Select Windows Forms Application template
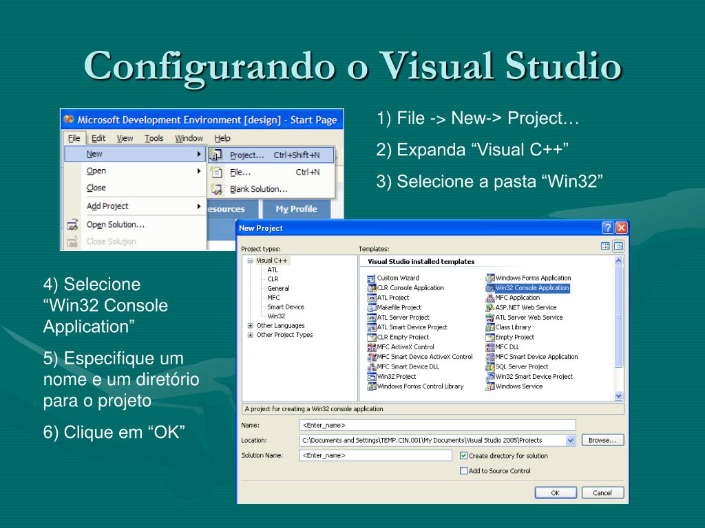This screenshot has width=705, height=528. point(528,278)
